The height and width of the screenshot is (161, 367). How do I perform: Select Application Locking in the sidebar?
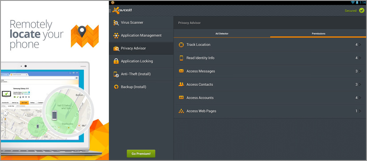point(141,61)
